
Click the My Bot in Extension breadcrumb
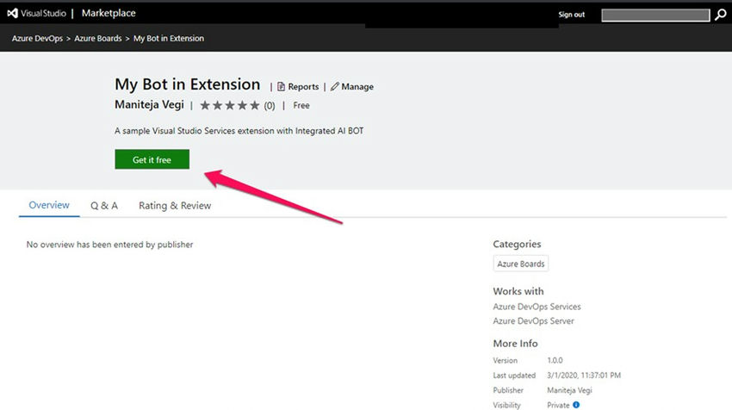(169, 39)
